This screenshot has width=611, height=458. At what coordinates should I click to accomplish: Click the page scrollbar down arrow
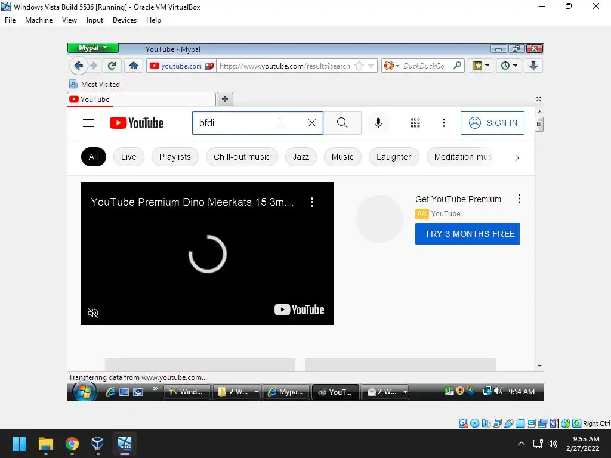(539, 366)
